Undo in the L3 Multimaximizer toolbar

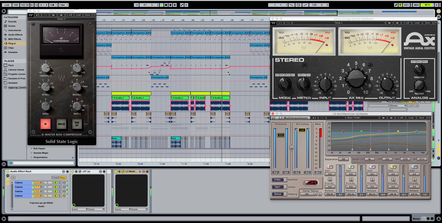[x=314, y=118]
